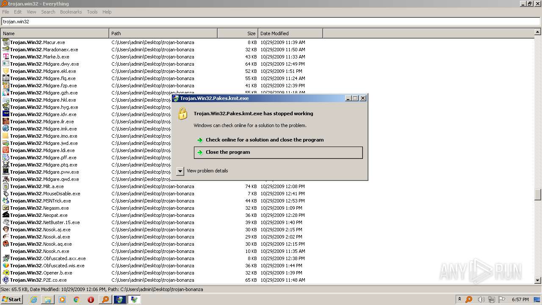This screenshot has width=542, height=305.
Task: Select icon of Trojan.Win32.Midgare.flq.exe
Action: [x=6, y=78]
